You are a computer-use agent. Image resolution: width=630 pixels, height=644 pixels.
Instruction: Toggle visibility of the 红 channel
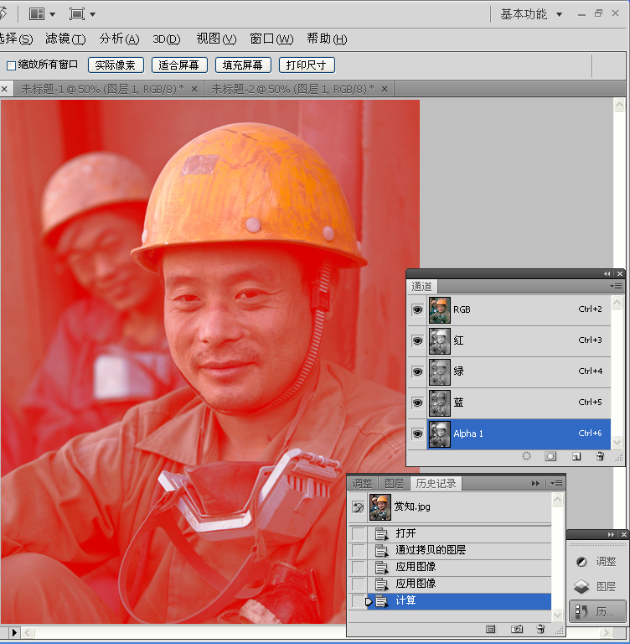tap(418, 341)
